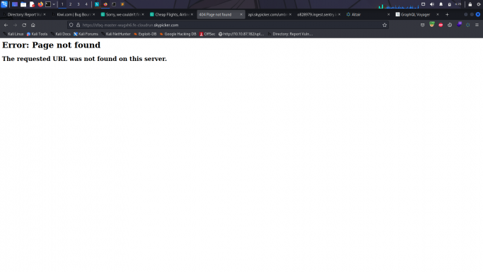Switch to the Cheap Flights tab

(x=171, y=14)
